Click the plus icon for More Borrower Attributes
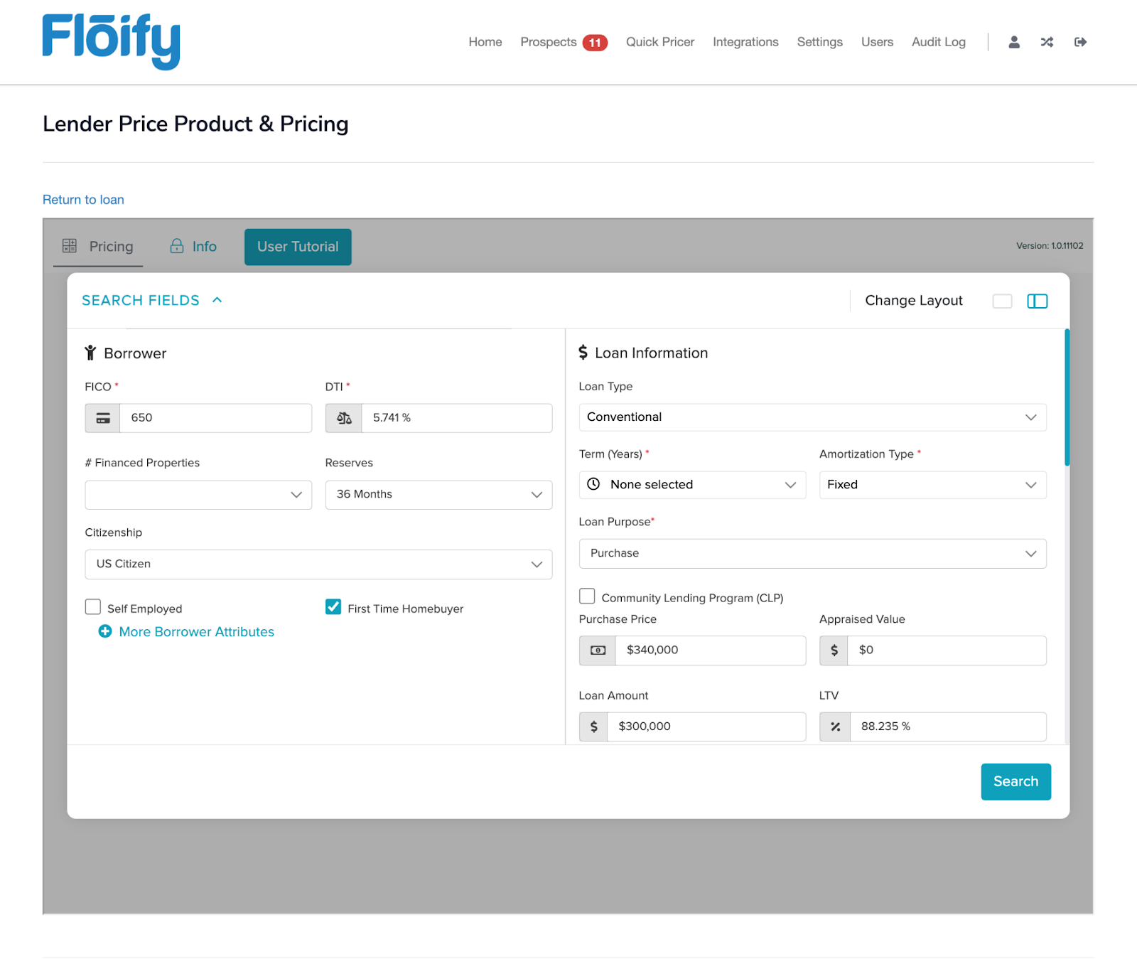This screenshot has width=1137, height=964. 105,631
